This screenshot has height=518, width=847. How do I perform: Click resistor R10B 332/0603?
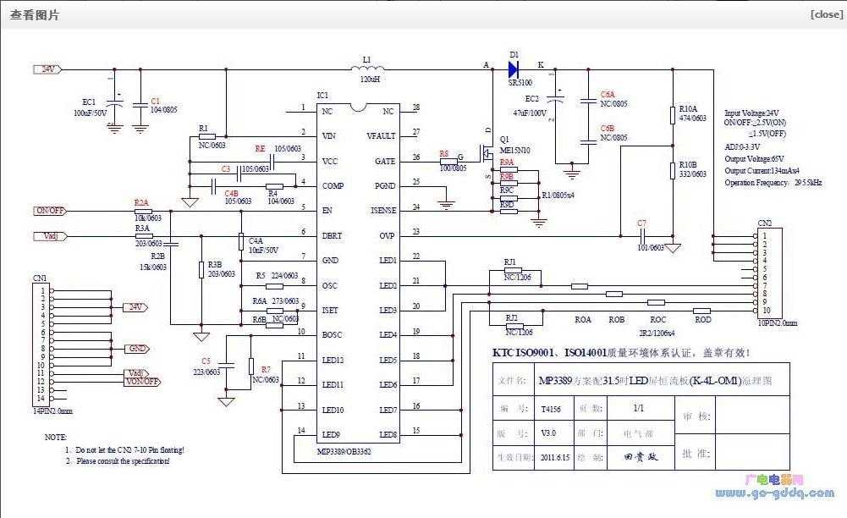point(674,169)
